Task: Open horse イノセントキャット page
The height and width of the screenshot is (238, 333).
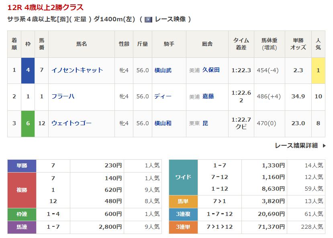Action: pos(77,70)
